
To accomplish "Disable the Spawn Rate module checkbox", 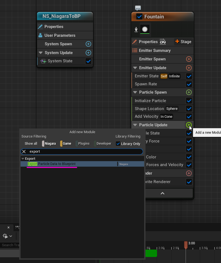I will pyautogui.click(x=189, y=84).
